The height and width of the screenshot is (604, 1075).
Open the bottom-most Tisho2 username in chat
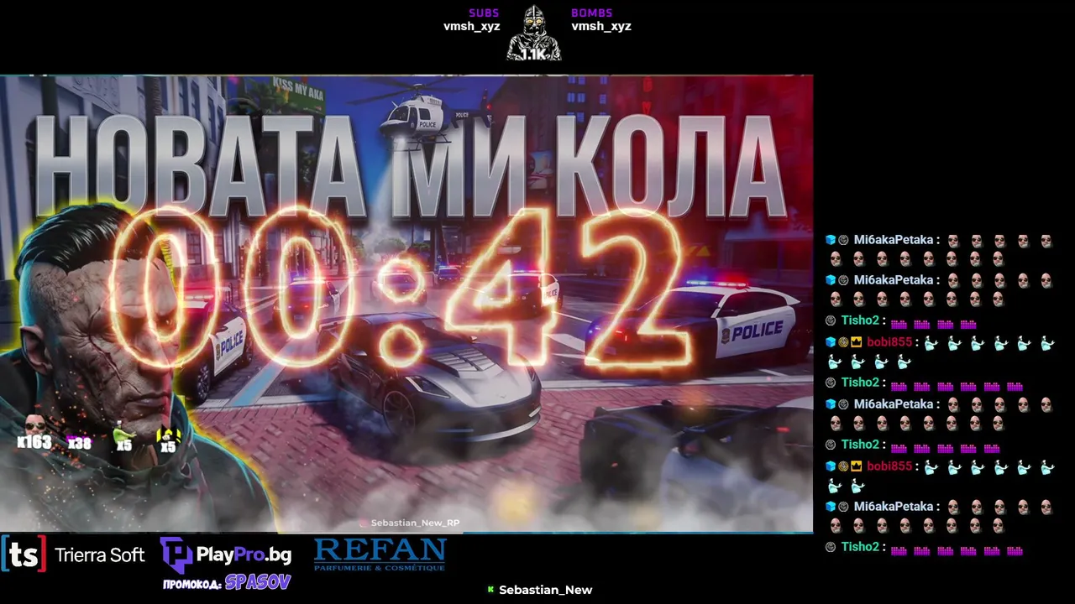click(859, 547)
